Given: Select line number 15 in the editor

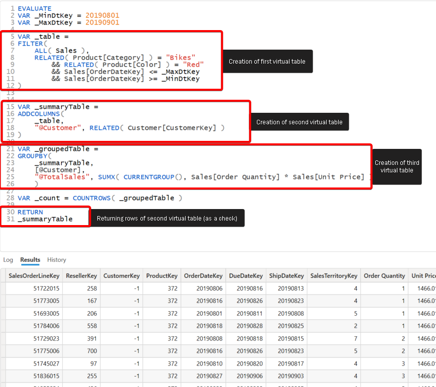Looking at the screenshot, I should [x=10, y=106].
